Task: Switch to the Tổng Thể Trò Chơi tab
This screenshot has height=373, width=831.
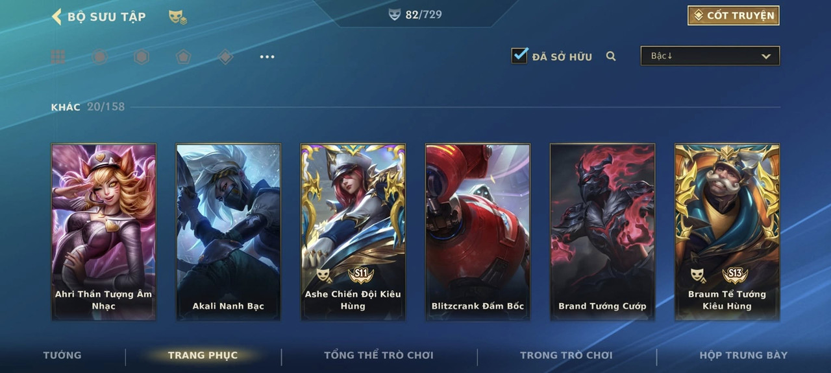Action: pos(378,355)
